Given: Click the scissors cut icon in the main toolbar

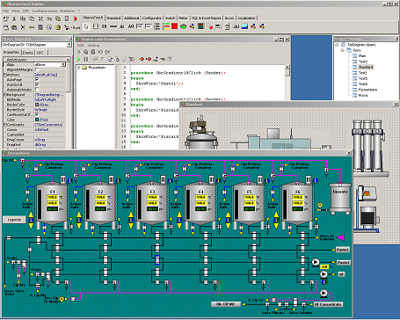Looking at the screenshot, I should pos(14,18).
